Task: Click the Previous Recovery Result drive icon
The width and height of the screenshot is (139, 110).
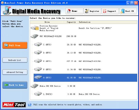Action: click(35, 28)
